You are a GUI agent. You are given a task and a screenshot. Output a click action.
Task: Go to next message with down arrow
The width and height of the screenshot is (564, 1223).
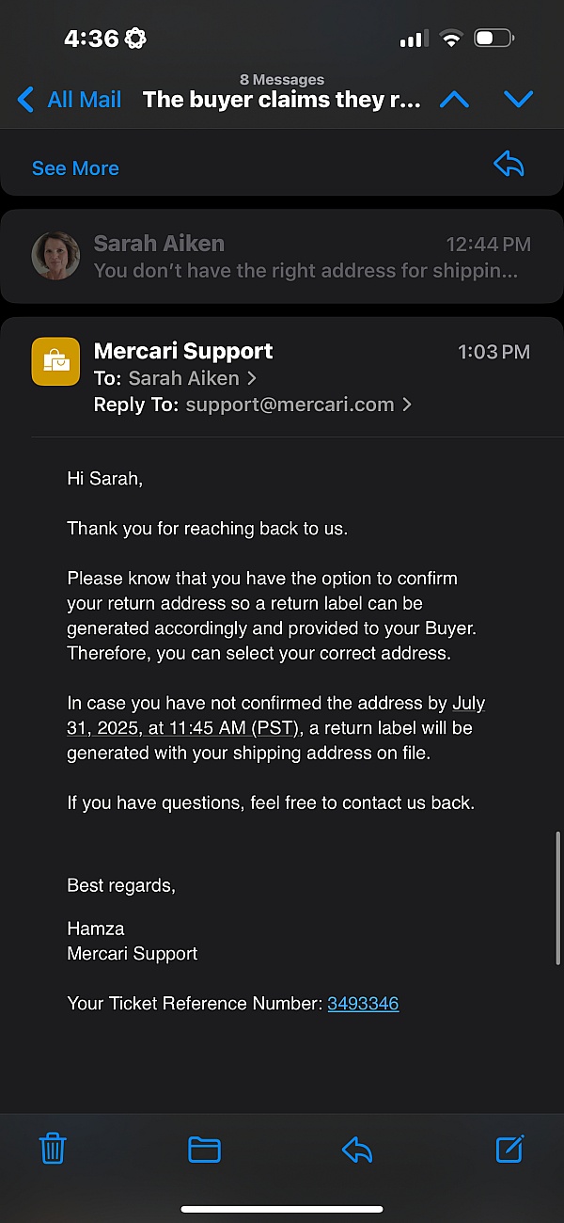pos(519,99)
